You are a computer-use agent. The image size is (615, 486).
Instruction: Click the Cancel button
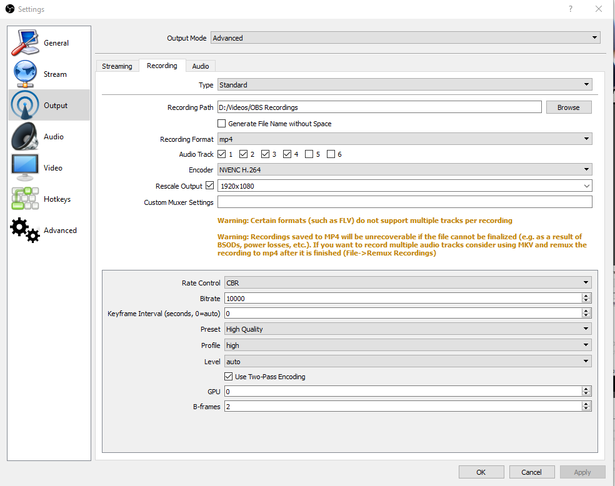(x=531, y=472)
